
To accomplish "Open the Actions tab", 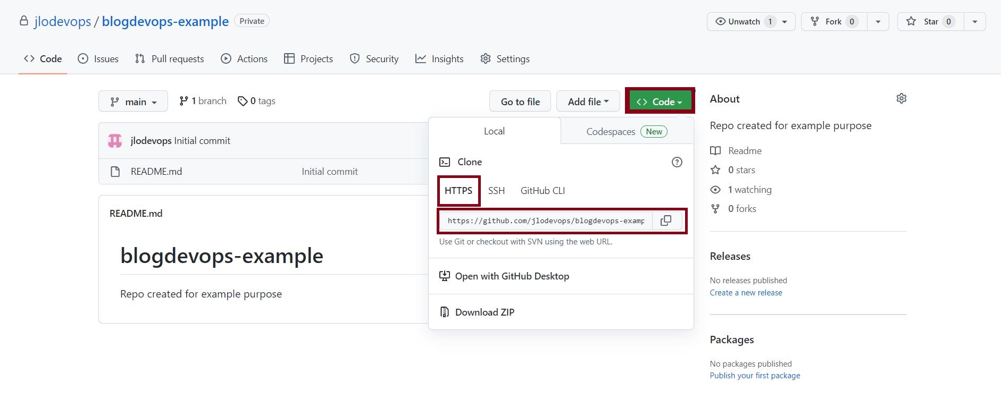I will point(245,59).
